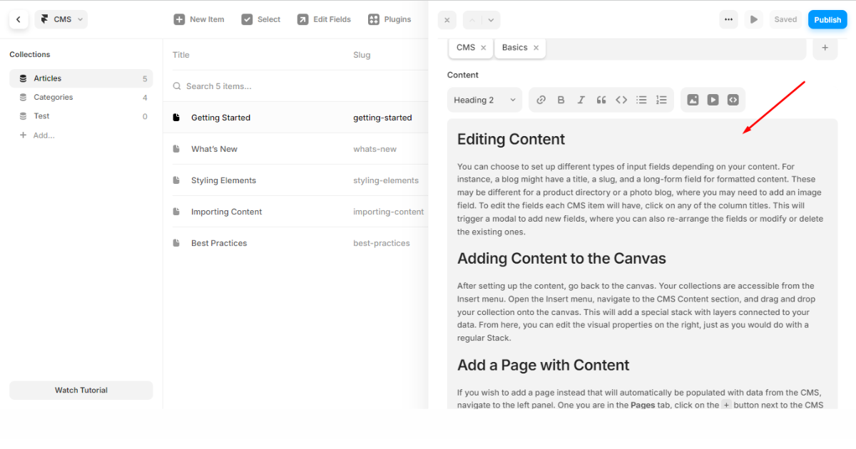Image resolution: width=856 pixels, height=449 pixels.
Task: Open the CMS dropdown menu
Action: pyautogui.click(x=61, y=19)
